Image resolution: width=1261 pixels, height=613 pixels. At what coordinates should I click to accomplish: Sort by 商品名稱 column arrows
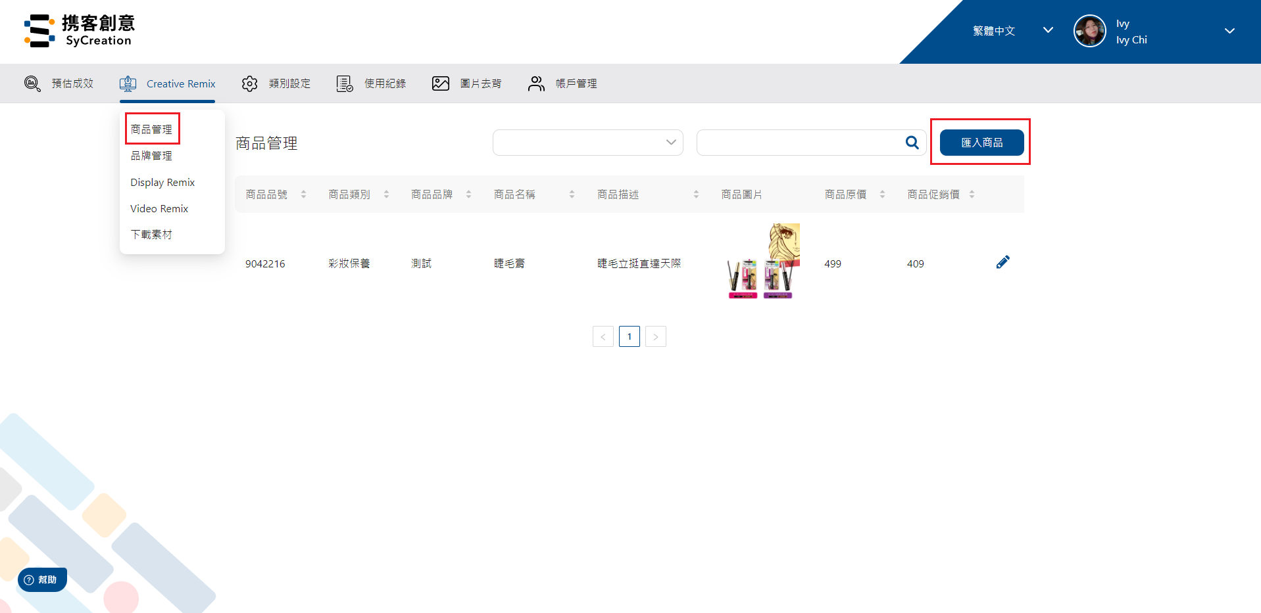coord(572,194)
